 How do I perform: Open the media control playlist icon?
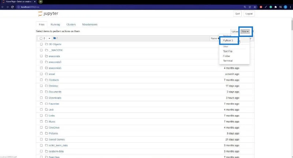tap(280, 7)
